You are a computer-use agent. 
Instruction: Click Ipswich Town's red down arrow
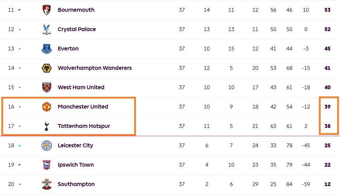point(19,165)
